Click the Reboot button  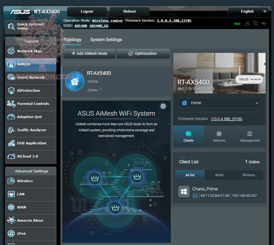click(129, 12)
